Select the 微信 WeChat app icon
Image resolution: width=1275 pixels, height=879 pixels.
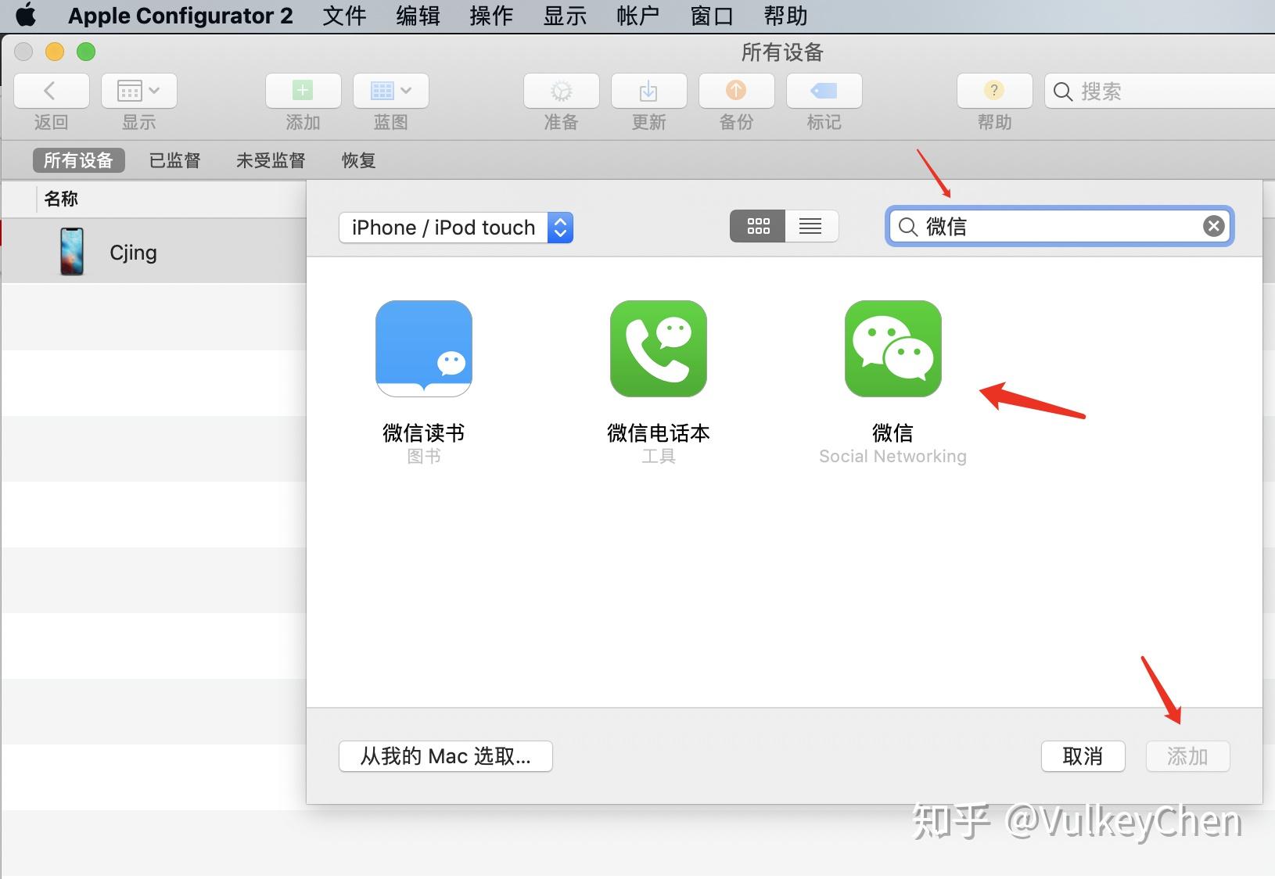[893, 349]
